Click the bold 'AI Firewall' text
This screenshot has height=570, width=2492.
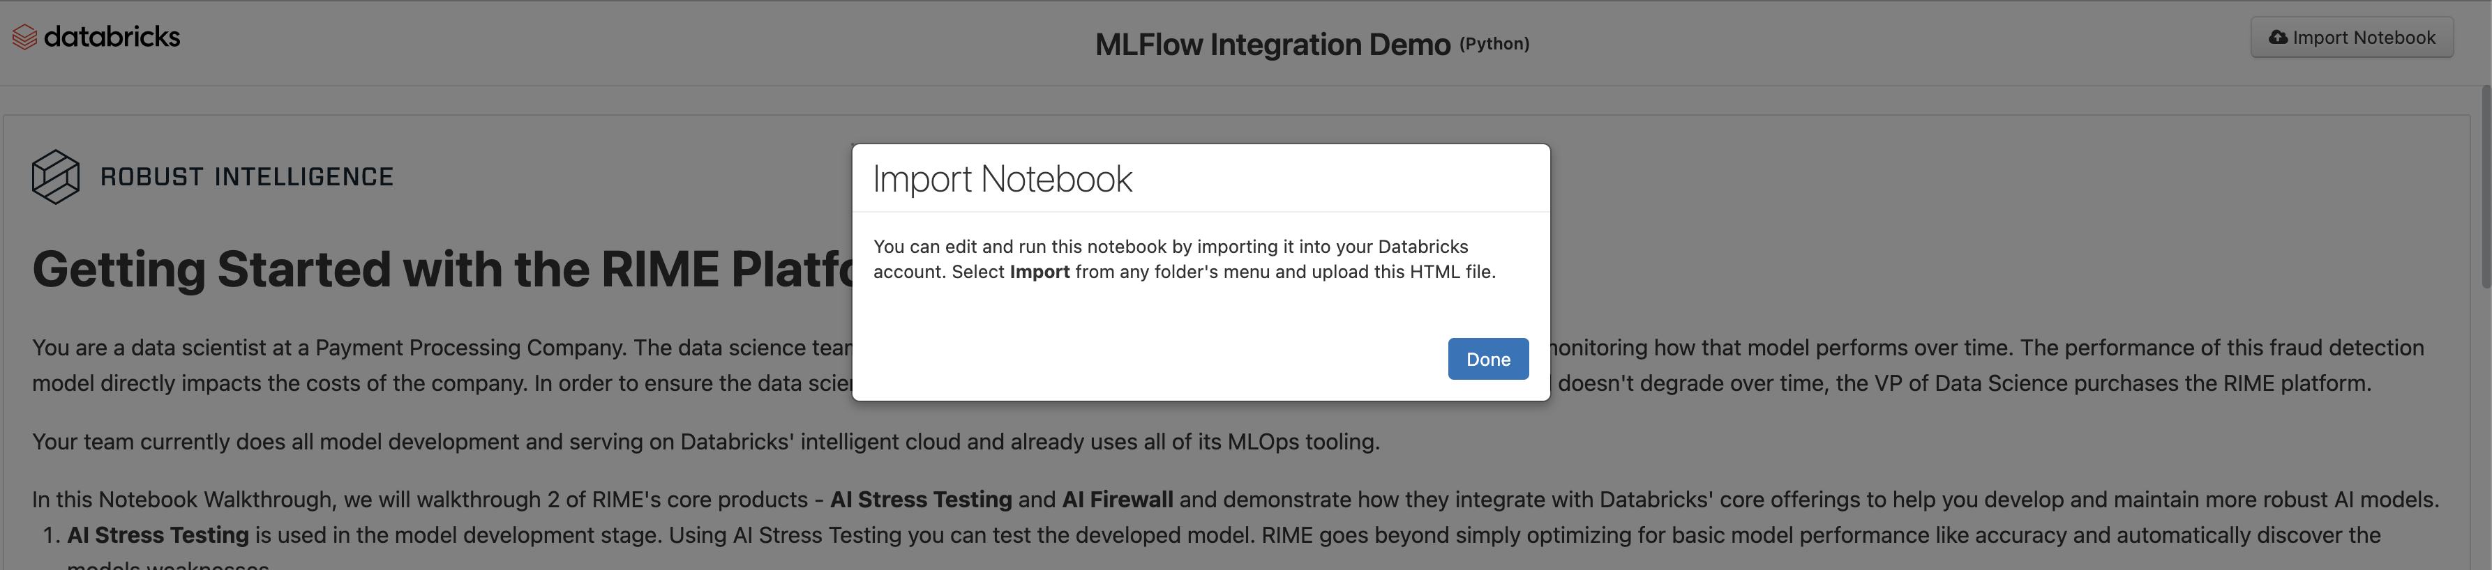pyautogui.click(x=1118, y=500)
